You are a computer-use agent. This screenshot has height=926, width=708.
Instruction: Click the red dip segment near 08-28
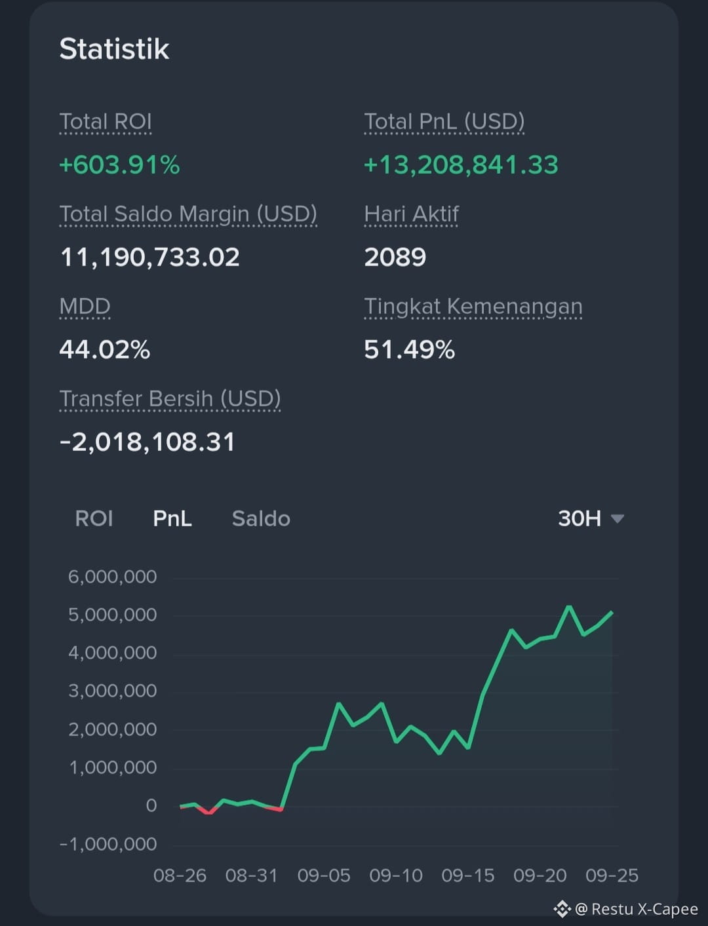pyautogui.click(x=208, y=811)
